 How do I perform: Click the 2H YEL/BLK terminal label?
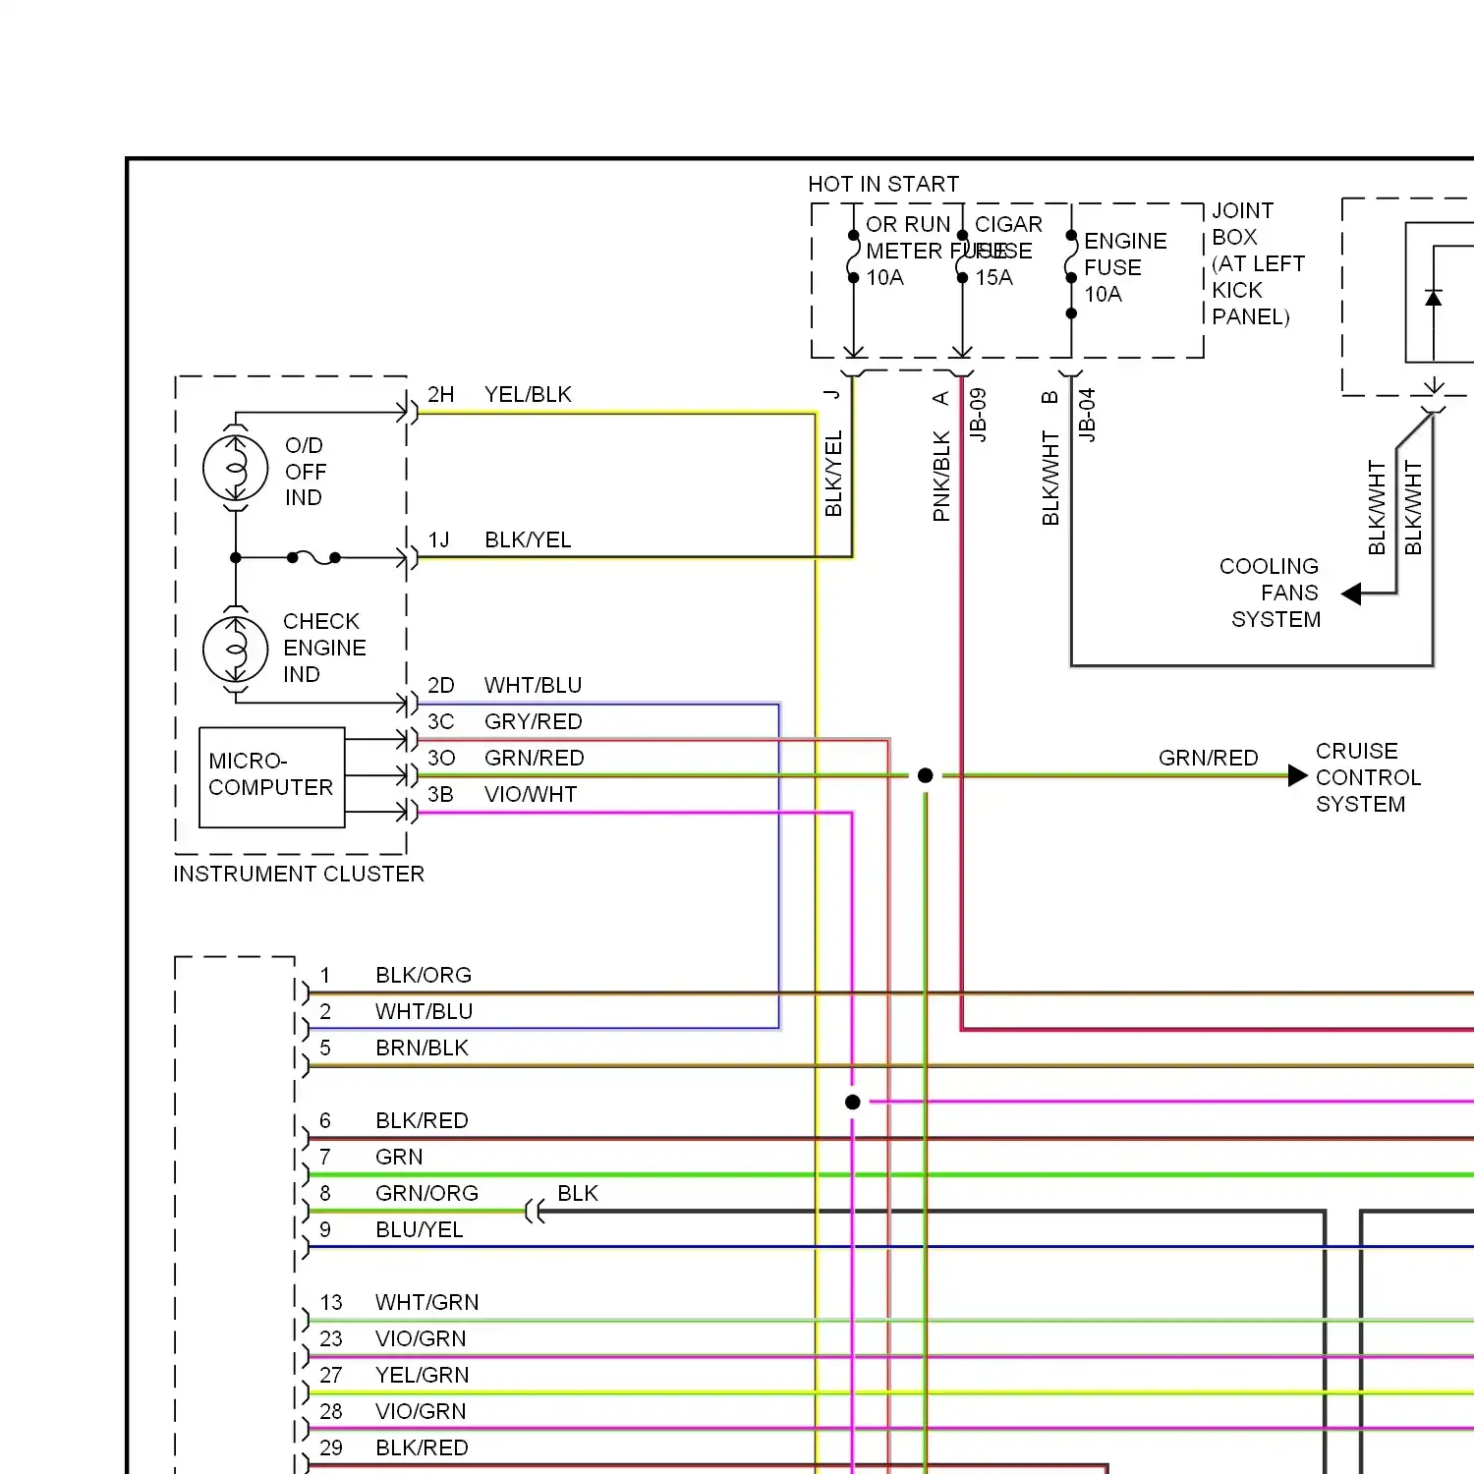point(499,395)
